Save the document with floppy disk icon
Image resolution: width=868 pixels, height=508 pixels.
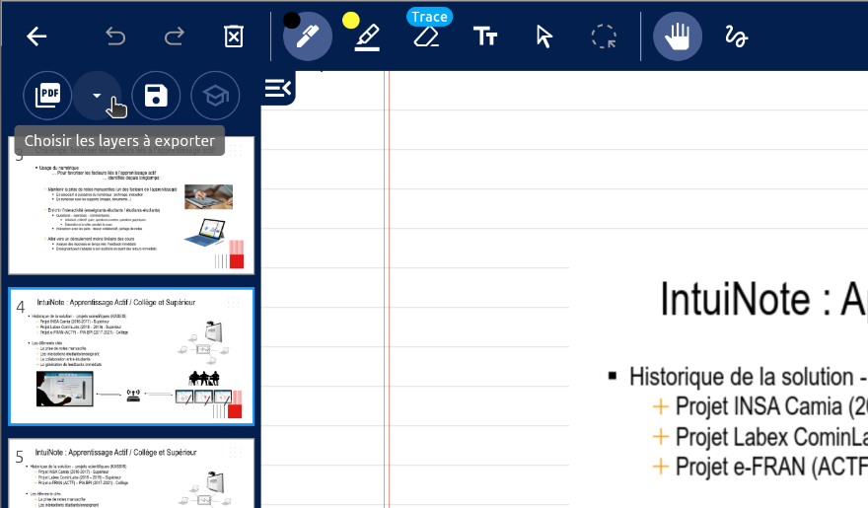(x=156, y=96)
